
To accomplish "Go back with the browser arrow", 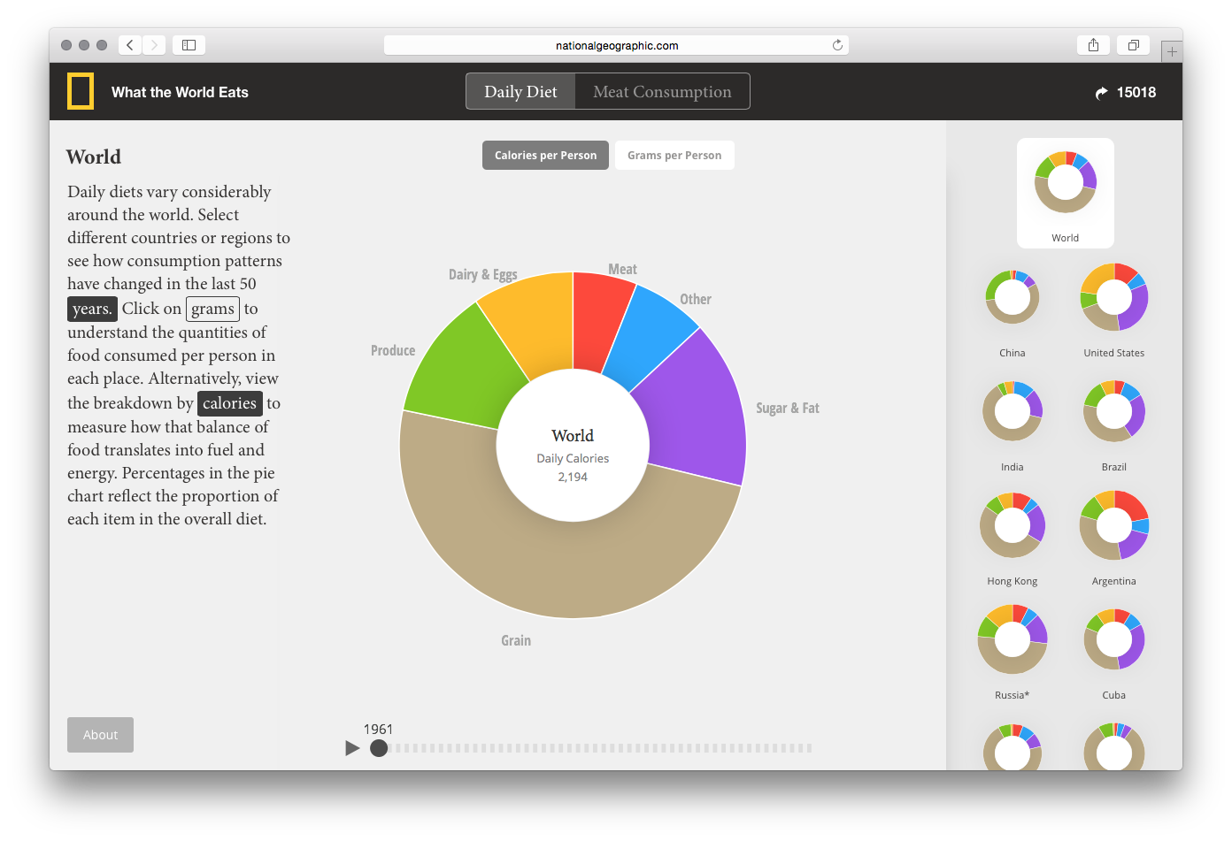I will 130,45.
